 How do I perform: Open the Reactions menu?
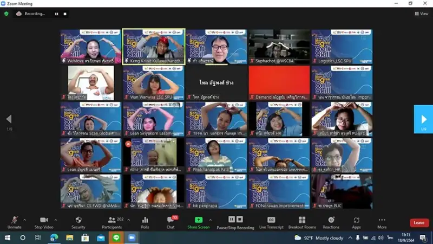pos(331,222)
